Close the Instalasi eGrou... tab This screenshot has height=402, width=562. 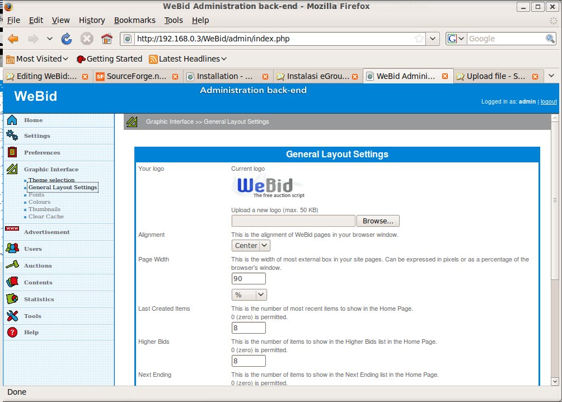(355, 76)
